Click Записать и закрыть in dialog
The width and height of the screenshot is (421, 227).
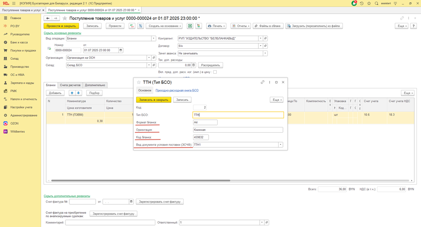point(154,100)
